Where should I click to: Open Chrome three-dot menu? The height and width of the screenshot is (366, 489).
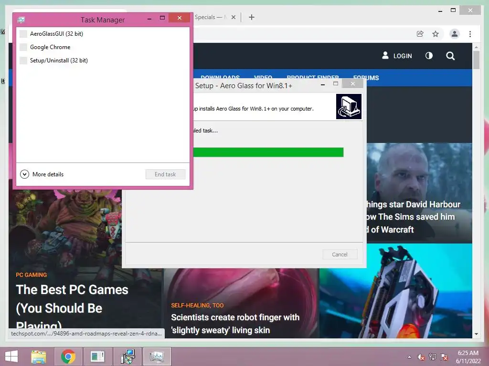(470, 34)
